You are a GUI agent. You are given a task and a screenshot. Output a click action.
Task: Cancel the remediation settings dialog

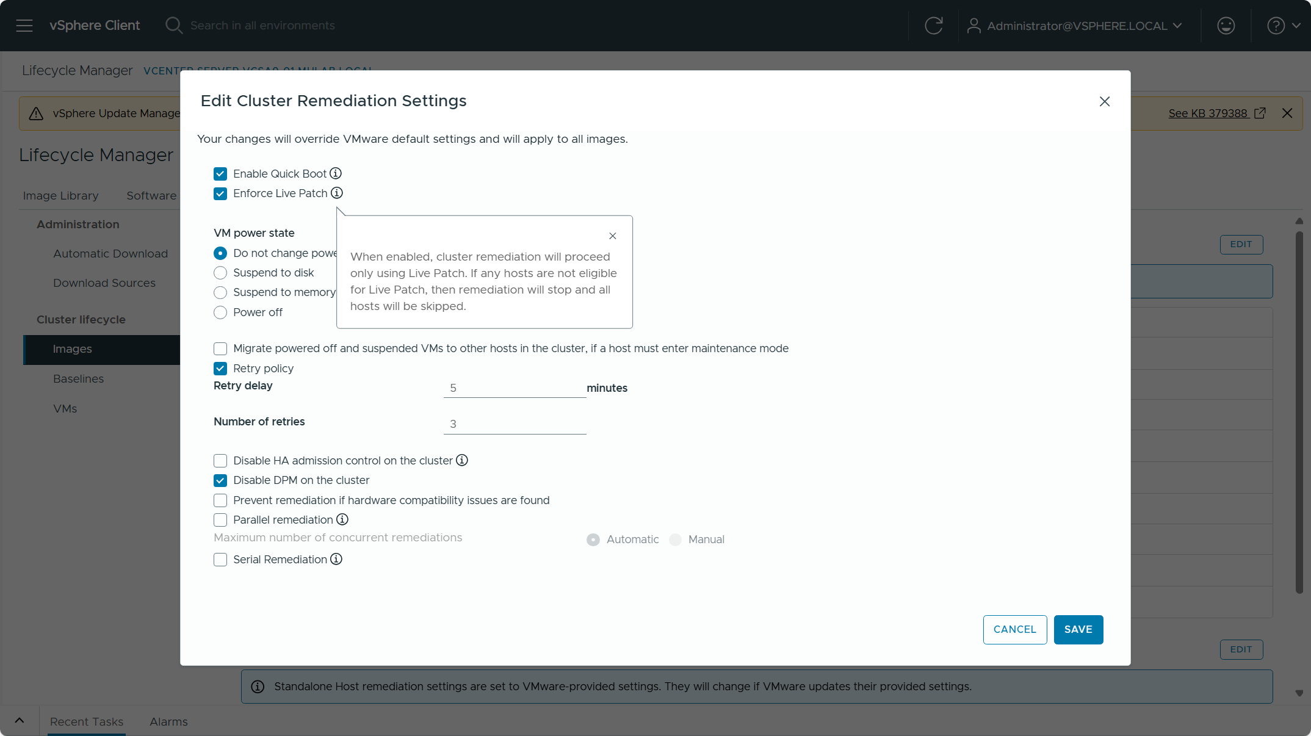pyautogui.click(x=1014, y=629)
